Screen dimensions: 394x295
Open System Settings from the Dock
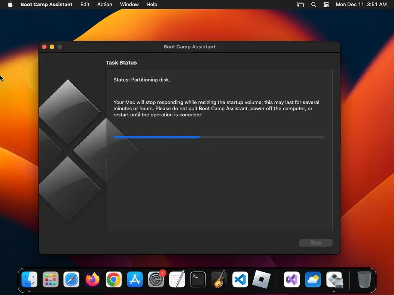tap(156, 280)
